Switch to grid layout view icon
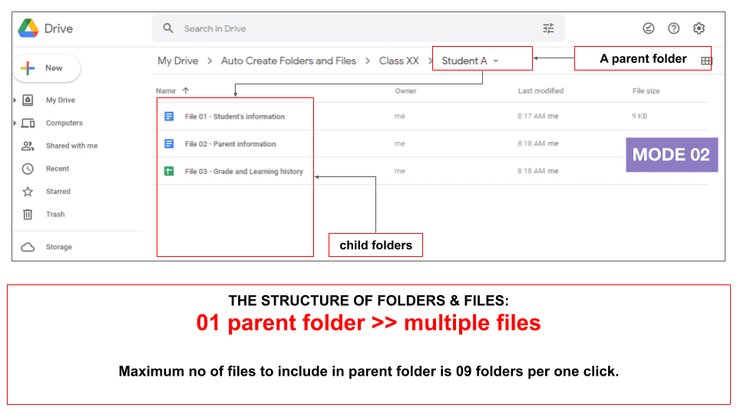The image size is (737, 414). pyautogui.click(x=706, y=61)
